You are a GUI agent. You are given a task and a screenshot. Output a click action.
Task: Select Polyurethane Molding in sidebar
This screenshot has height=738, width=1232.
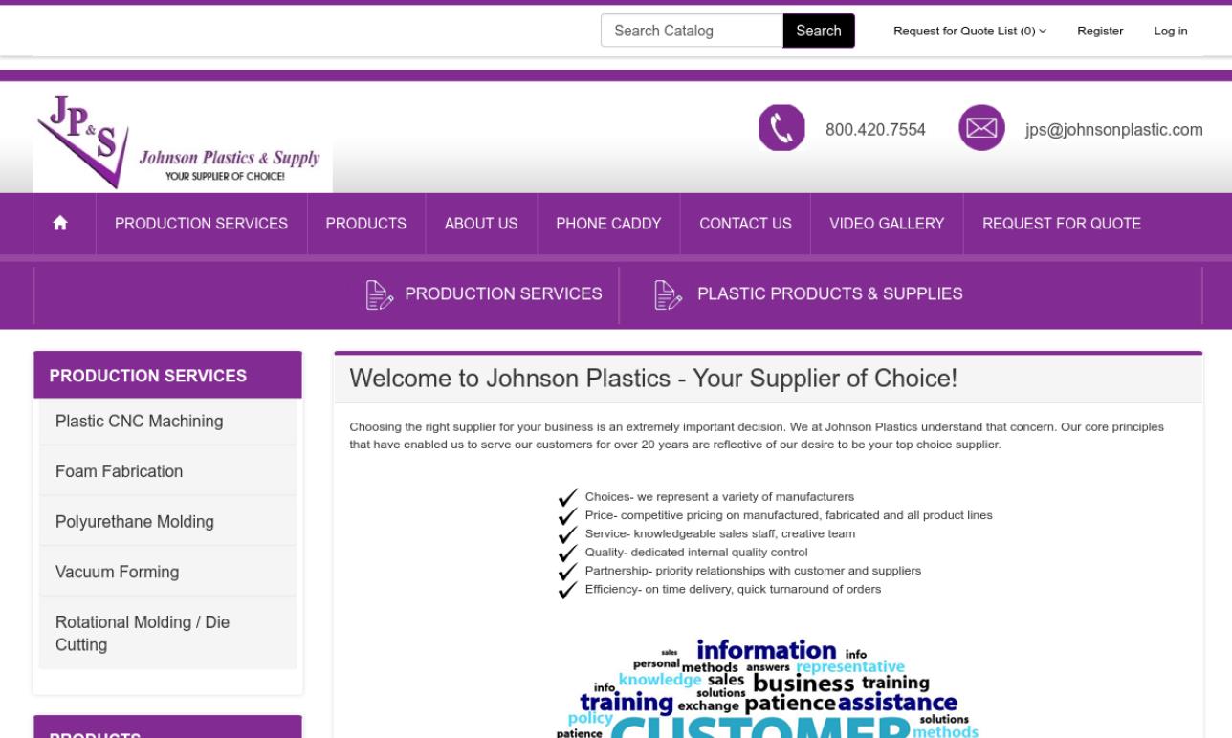point(167,522)
